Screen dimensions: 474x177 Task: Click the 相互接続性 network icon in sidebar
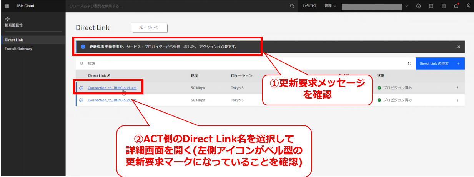[x=7, y=18]
